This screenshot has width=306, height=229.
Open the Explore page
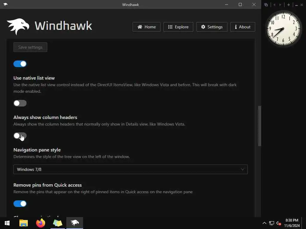click(x=178, y=27)
